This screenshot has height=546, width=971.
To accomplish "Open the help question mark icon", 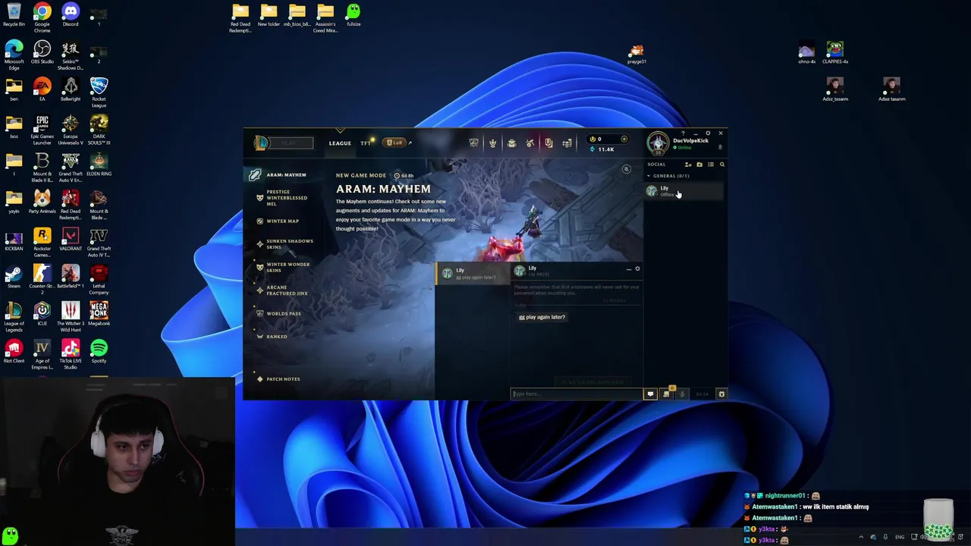I will [683, 133].
